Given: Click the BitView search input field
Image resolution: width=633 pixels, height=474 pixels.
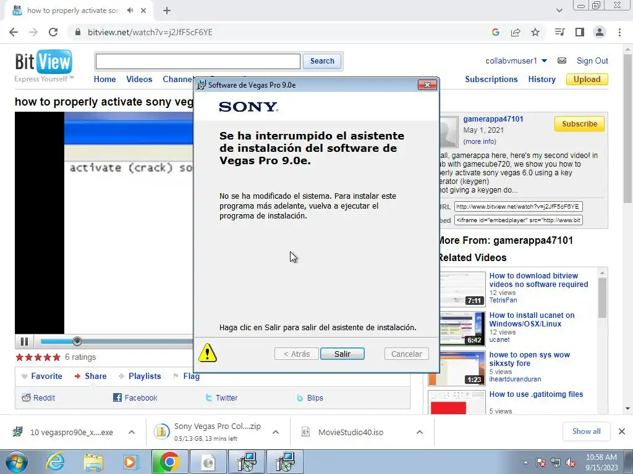Looking at the screenshot, I should [198, 61].
